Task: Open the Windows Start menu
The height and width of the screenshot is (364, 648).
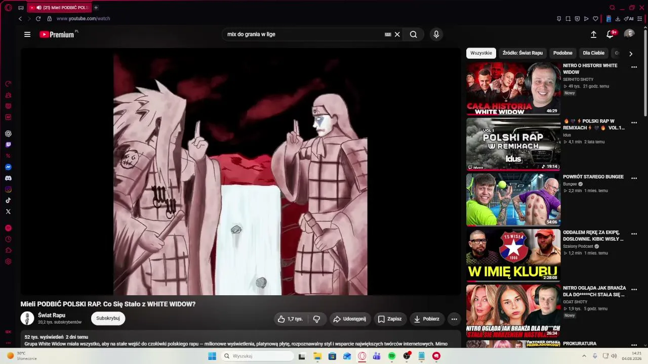Action: click(x=212, y=356)
